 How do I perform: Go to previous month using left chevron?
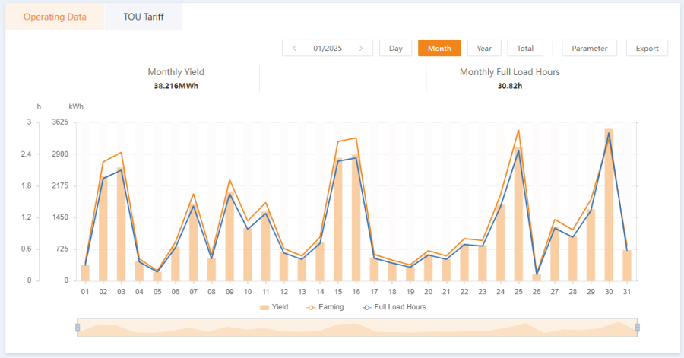click(294, 48)
